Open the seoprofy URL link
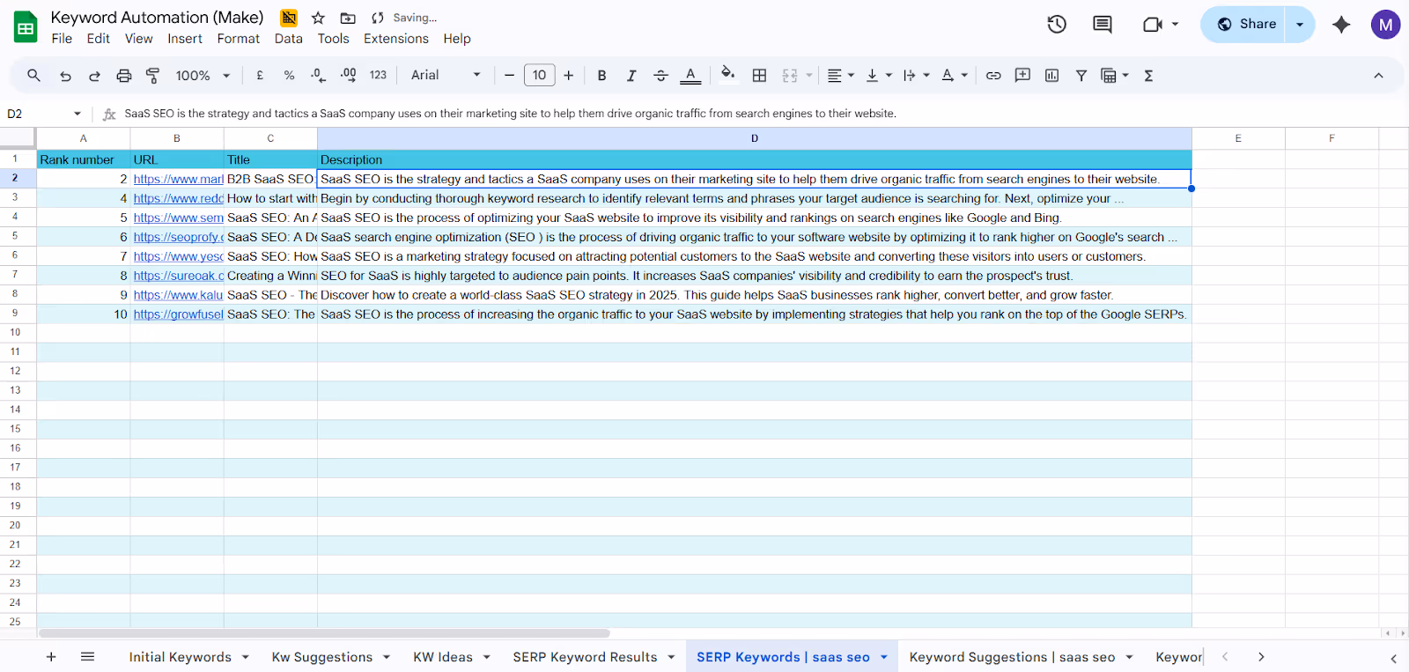Viewport: 1409px width, 672px height. point(179,237)
